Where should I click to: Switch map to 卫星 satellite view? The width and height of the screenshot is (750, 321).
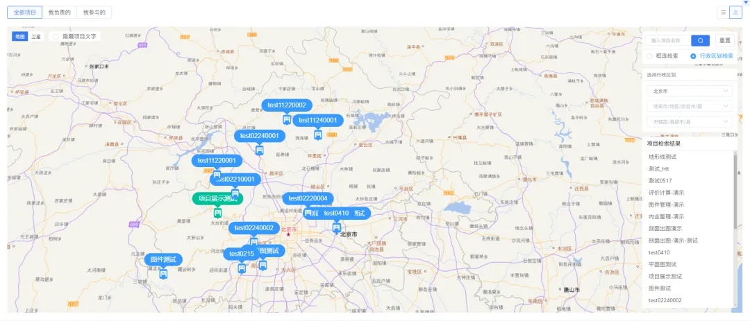click(35, 36)
